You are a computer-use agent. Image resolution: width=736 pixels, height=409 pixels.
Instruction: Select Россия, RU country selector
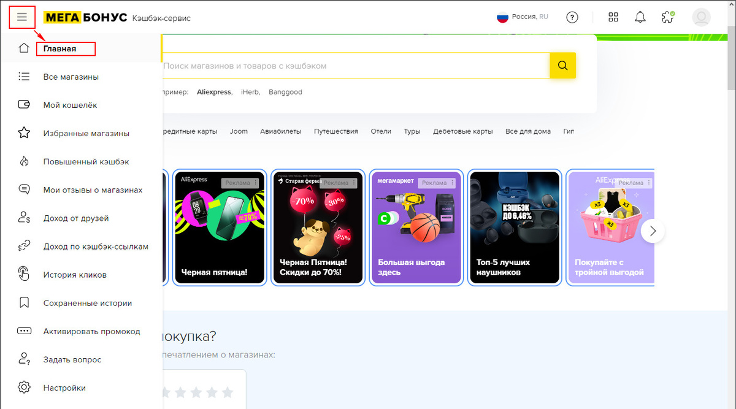coord(522,17)
